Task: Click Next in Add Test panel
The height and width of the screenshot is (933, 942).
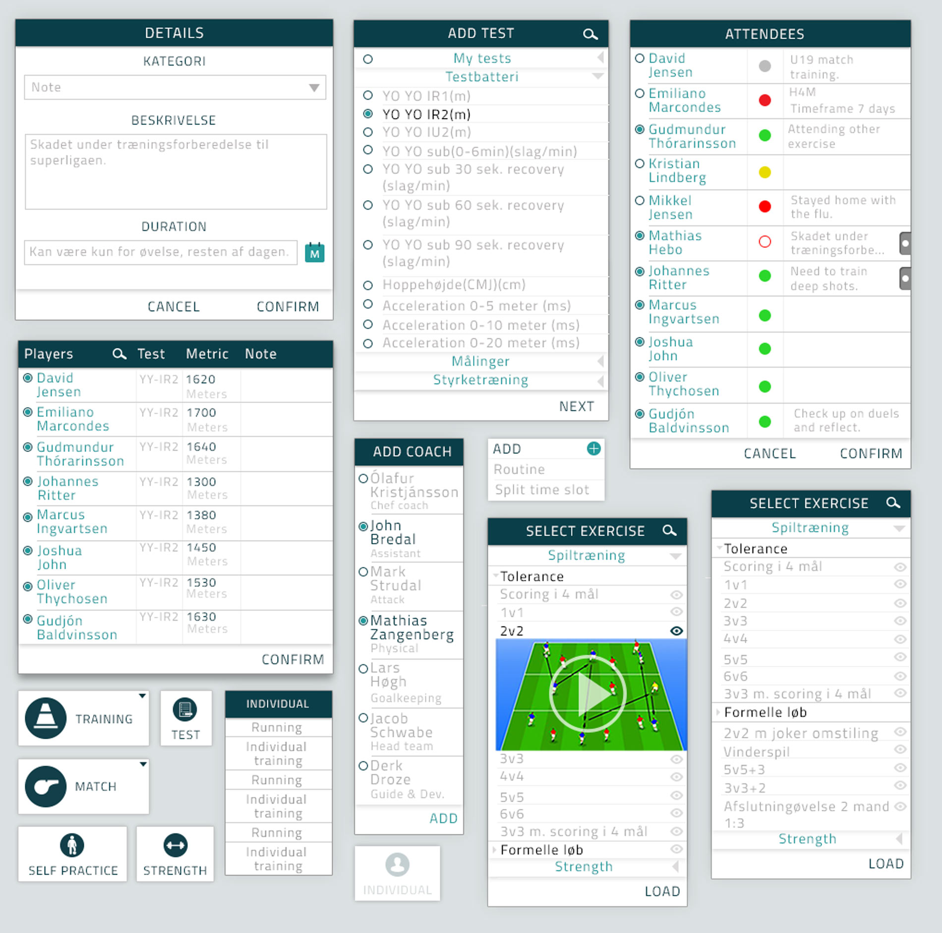Action: [577, 406]
